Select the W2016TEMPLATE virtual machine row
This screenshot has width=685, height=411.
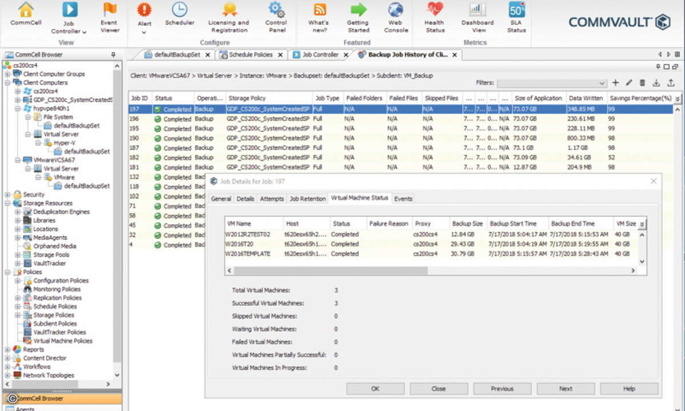(248, 253)
